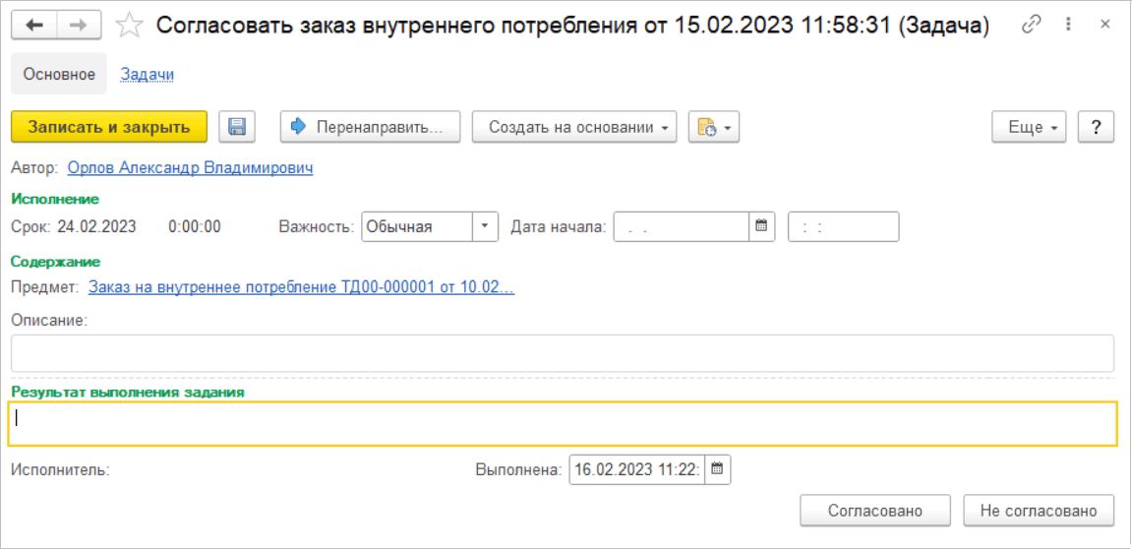Switch to the "Задачи" tab
The width and height of the screenshot is (1132, 549).
point(148,74)
